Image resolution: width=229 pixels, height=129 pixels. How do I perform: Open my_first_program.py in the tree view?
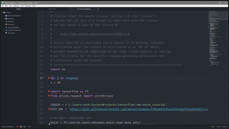click(14, 30)
